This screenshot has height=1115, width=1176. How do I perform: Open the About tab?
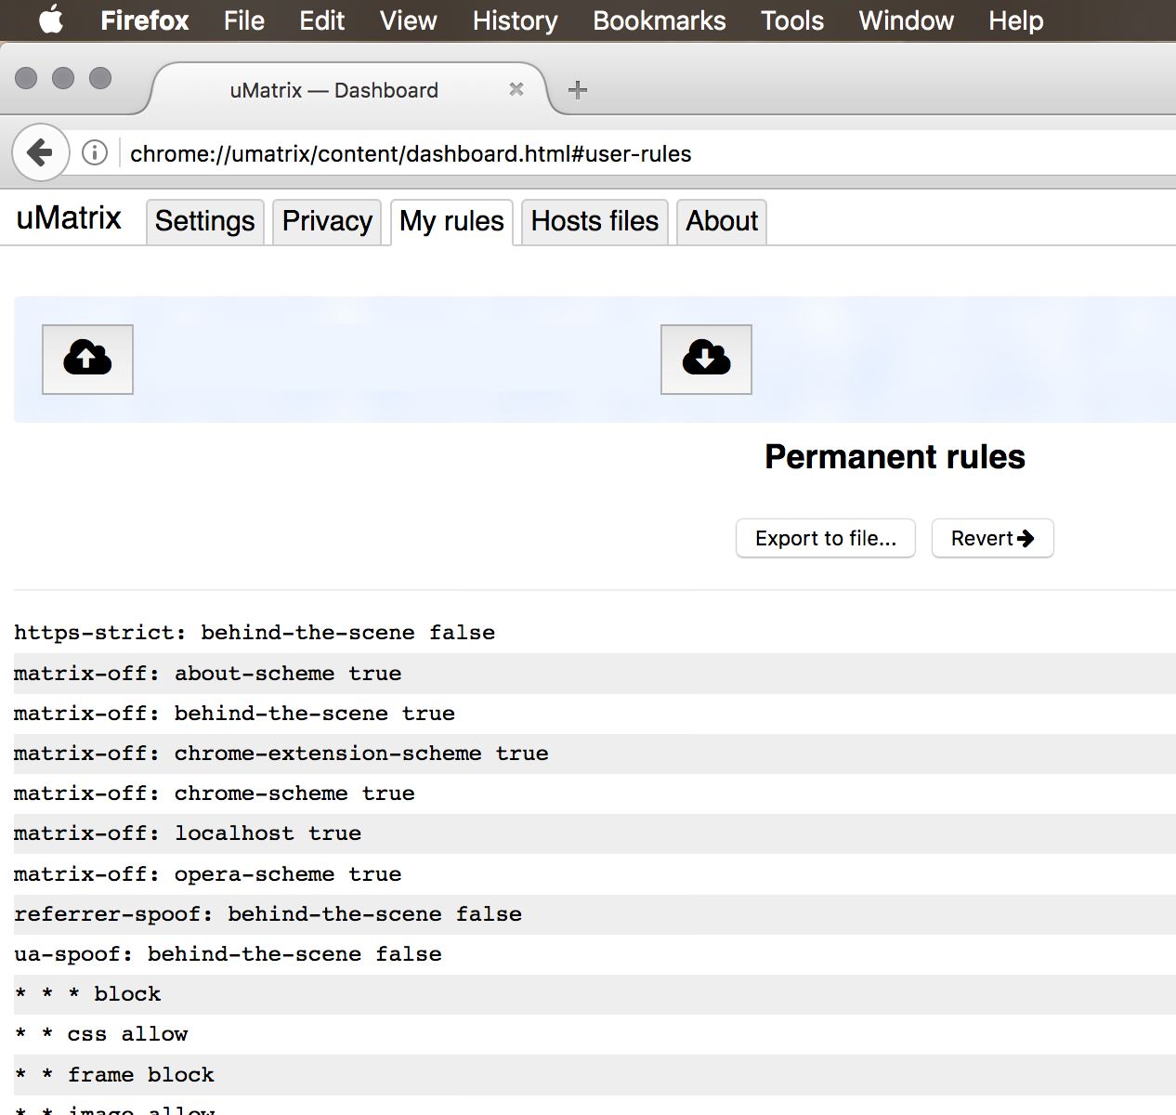pos(722,221)
